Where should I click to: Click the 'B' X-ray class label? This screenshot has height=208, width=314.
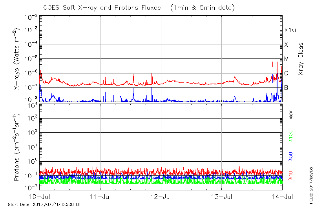point(286,88)
